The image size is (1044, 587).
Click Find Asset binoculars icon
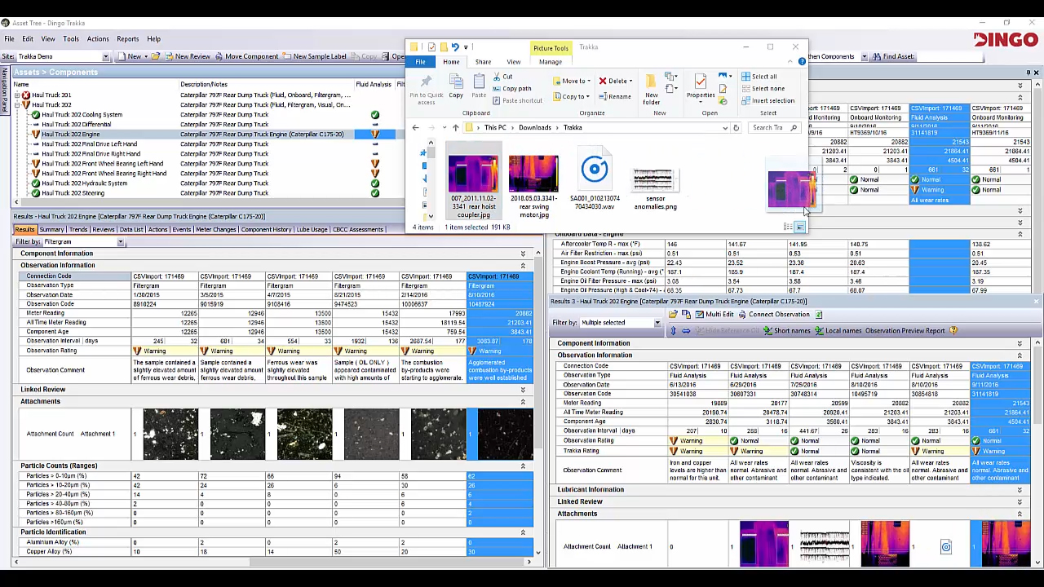coord(876,56)
